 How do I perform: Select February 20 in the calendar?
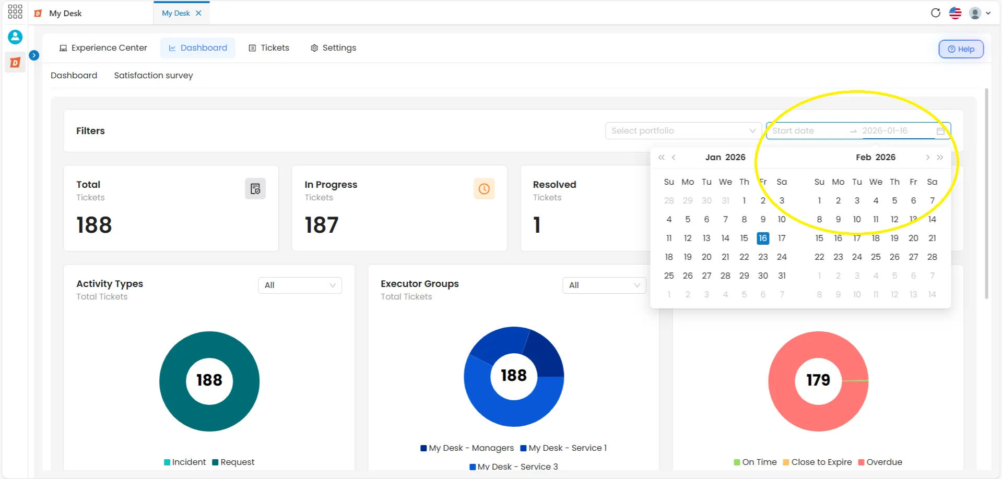coord(913,238)
